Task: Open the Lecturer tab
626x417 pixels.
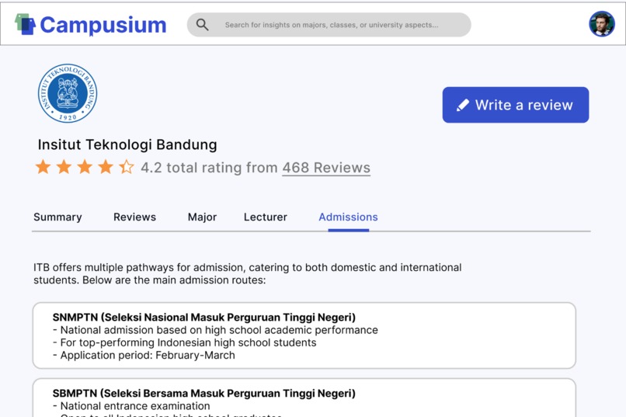Action: [x=266, y=217]
